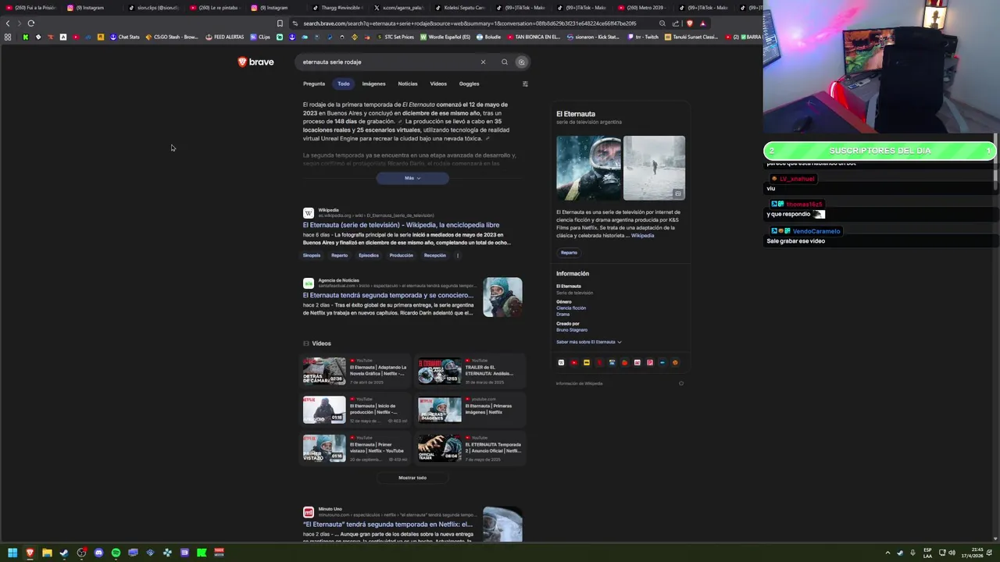
Task: Click the Producción sublink chip
Action: click(x=402, y=255)
